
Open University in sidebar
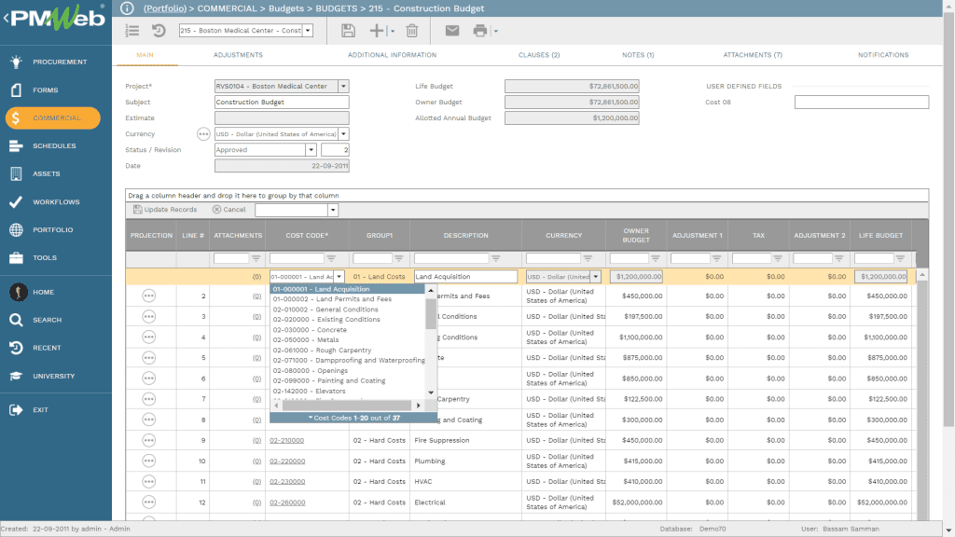click(55, 376)
